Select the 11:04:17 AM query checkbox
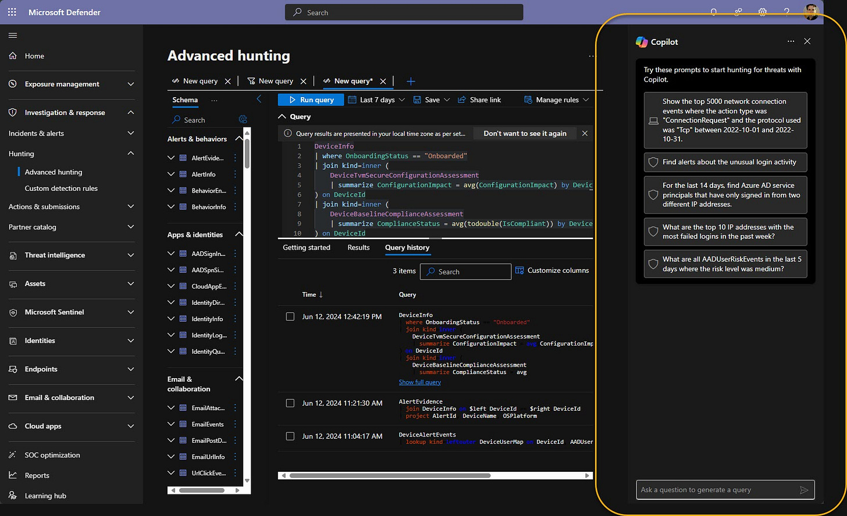This screenshot has height=516, width=847. (x=290, y=436)
